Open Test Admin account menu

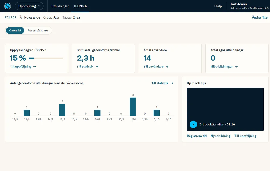point(249,6)
